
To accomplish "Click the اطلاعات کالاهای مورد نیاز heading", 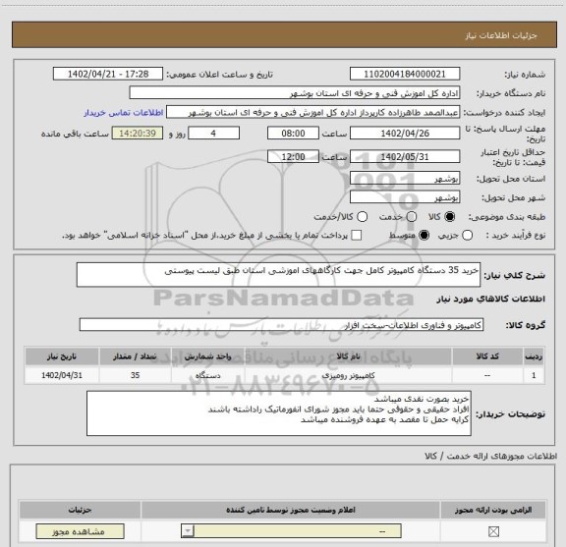I will point(491,300).
